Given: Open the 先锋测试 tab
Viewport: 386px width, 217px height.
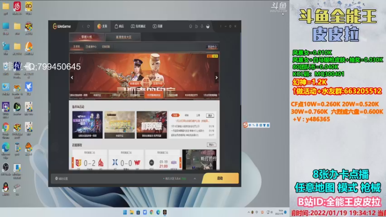Looking at the screenshot, I should 138,27.
